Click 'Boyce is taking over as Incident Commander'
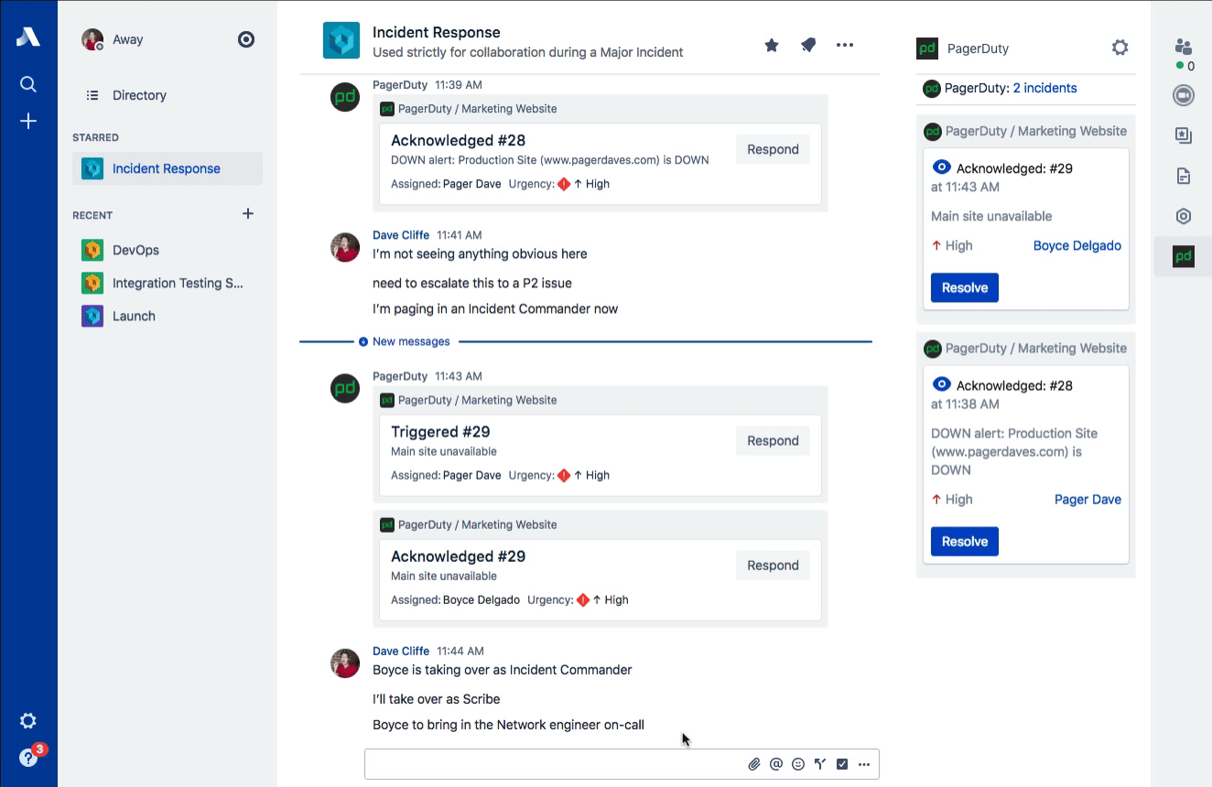 click(x=503, y=670)
